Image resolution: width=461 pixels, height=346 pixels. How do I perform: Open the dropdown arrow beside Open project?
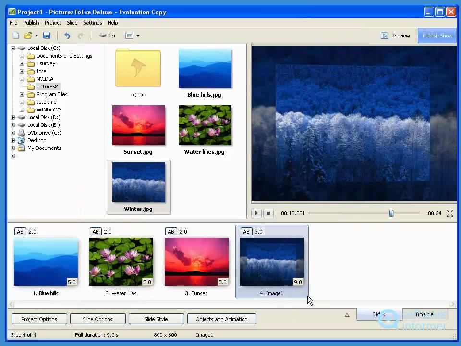36,36
